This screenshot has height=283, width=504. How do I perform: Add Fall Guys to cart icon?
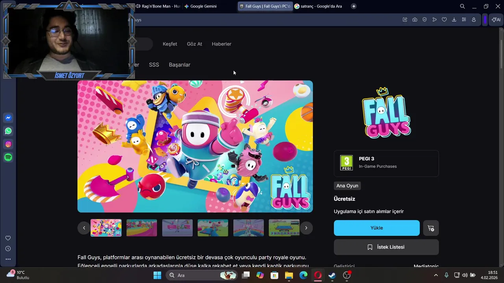click(431, 228)
